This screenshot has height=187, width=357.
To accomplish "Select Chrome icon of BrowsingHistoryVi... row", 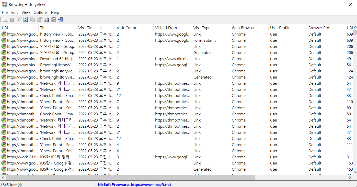I will 4,65.
